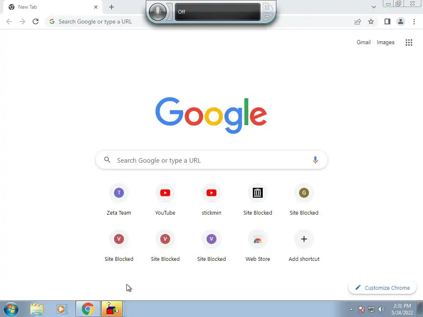This screenshot has width=423, height=317.
Task: Open the YouTube shortcut
Action: [165, 200]
